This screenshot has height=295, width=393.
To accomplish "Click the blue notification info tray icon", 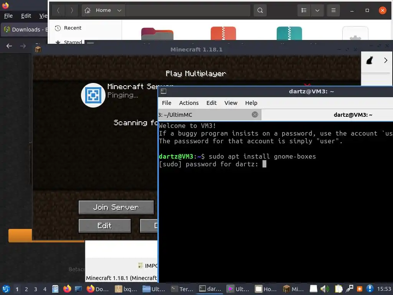I will click(370, 289).
